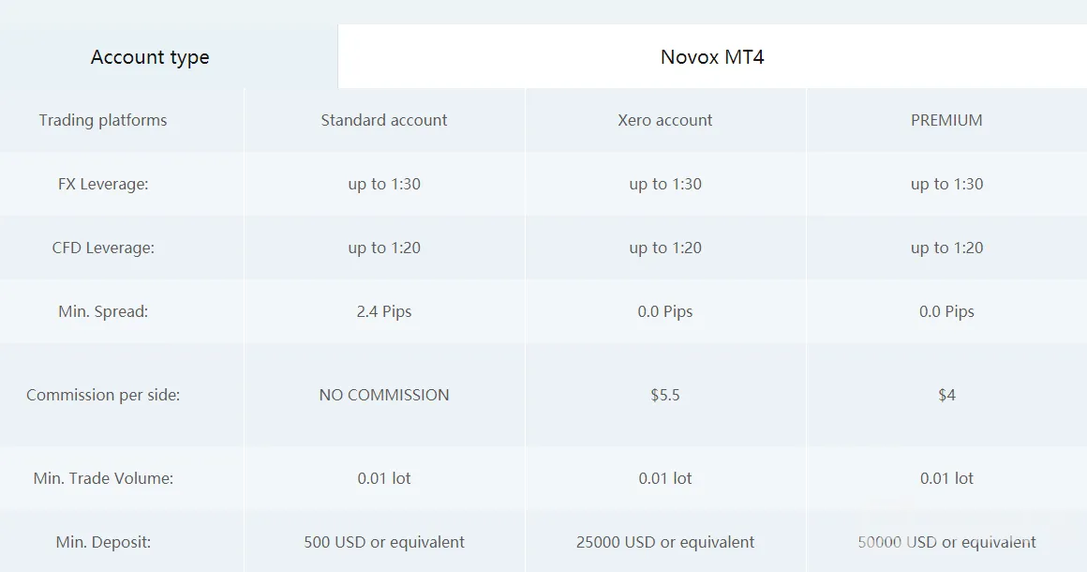Click the Commission per side label

pos(103,395)
